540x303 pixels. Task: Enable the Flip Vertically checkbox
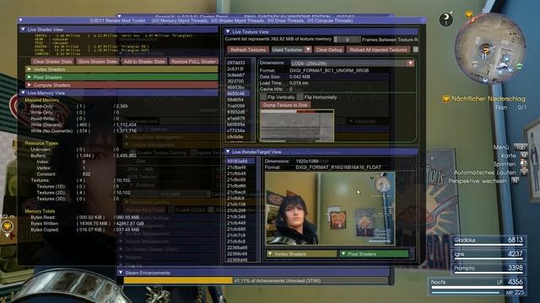click(x=263, y=98)
